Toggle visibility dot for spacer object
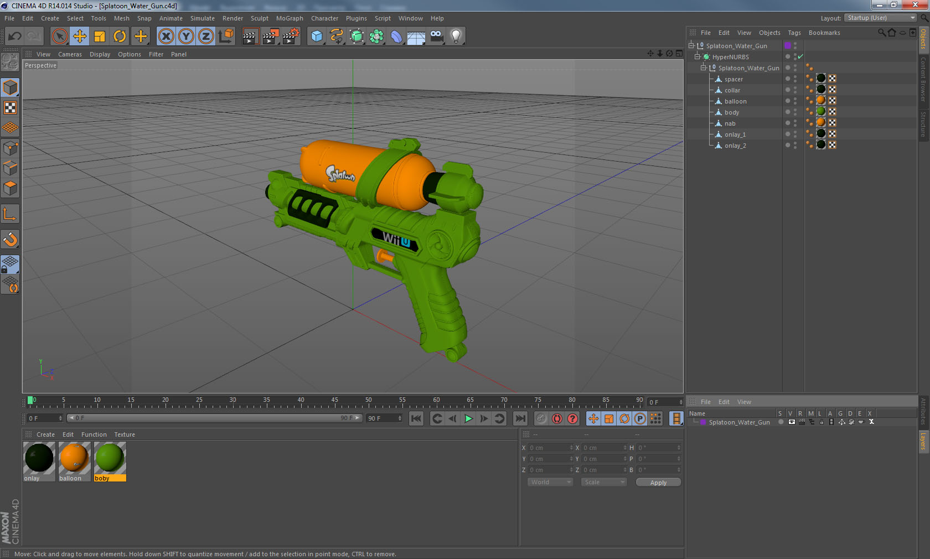 [x=788, y=79]
